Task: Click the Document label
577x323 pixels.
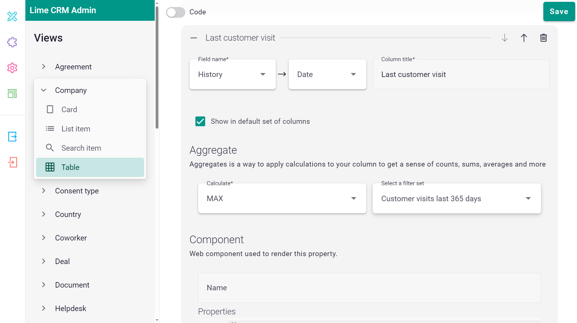Action: pos(72,285)
